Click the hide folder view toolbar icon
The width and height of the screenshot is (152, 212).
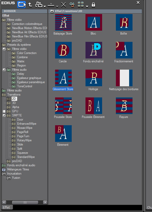[22, 4]
